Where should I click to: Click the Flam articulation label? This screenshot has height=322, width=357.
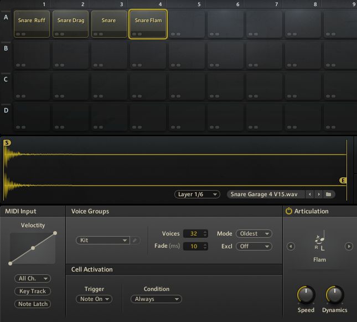320,259
